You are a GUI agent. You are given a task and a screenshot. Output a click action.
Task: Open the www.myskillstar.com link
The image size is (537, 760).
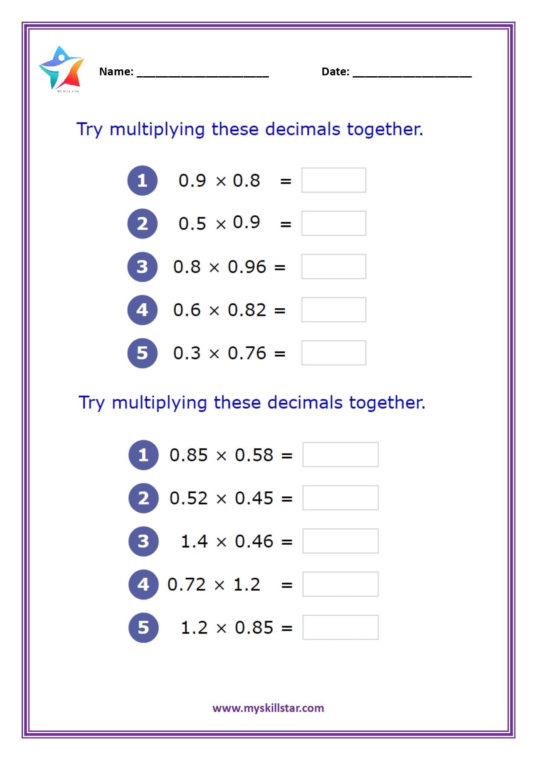pos(268,708)
